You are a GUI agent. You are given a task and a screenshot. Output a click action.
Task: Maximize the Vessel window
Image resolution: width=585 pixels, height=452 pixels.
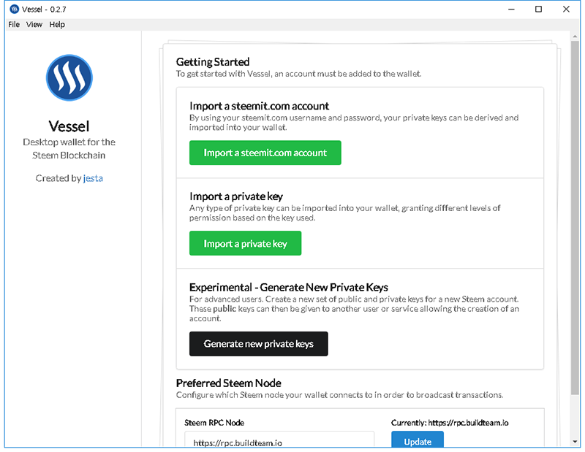538,9
